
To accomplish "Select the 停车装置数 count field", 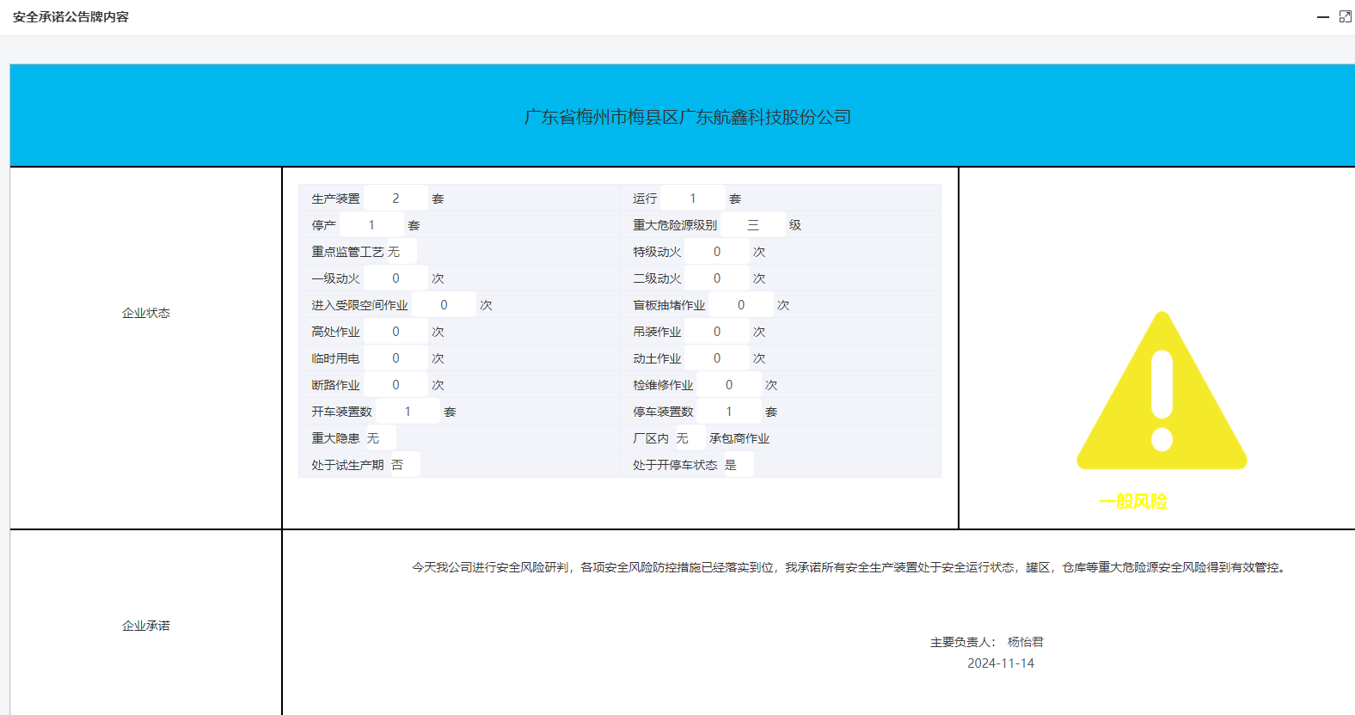I will point(729,412).
